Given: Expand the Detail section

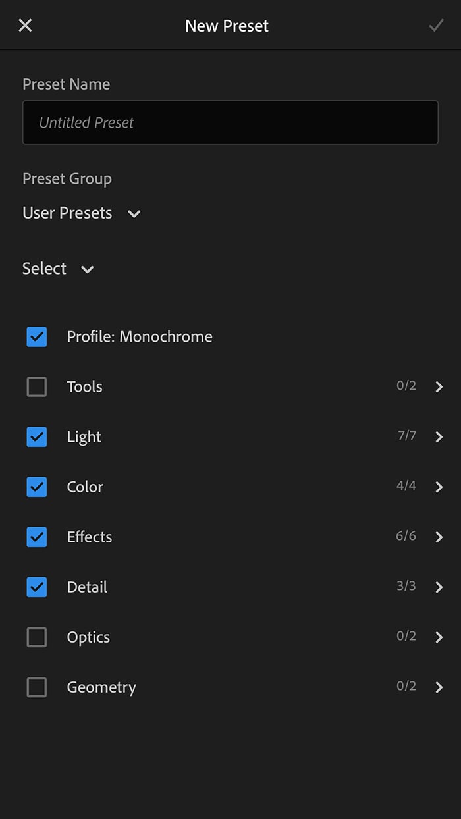Looking at the screenshot, I should coord(439,587).
